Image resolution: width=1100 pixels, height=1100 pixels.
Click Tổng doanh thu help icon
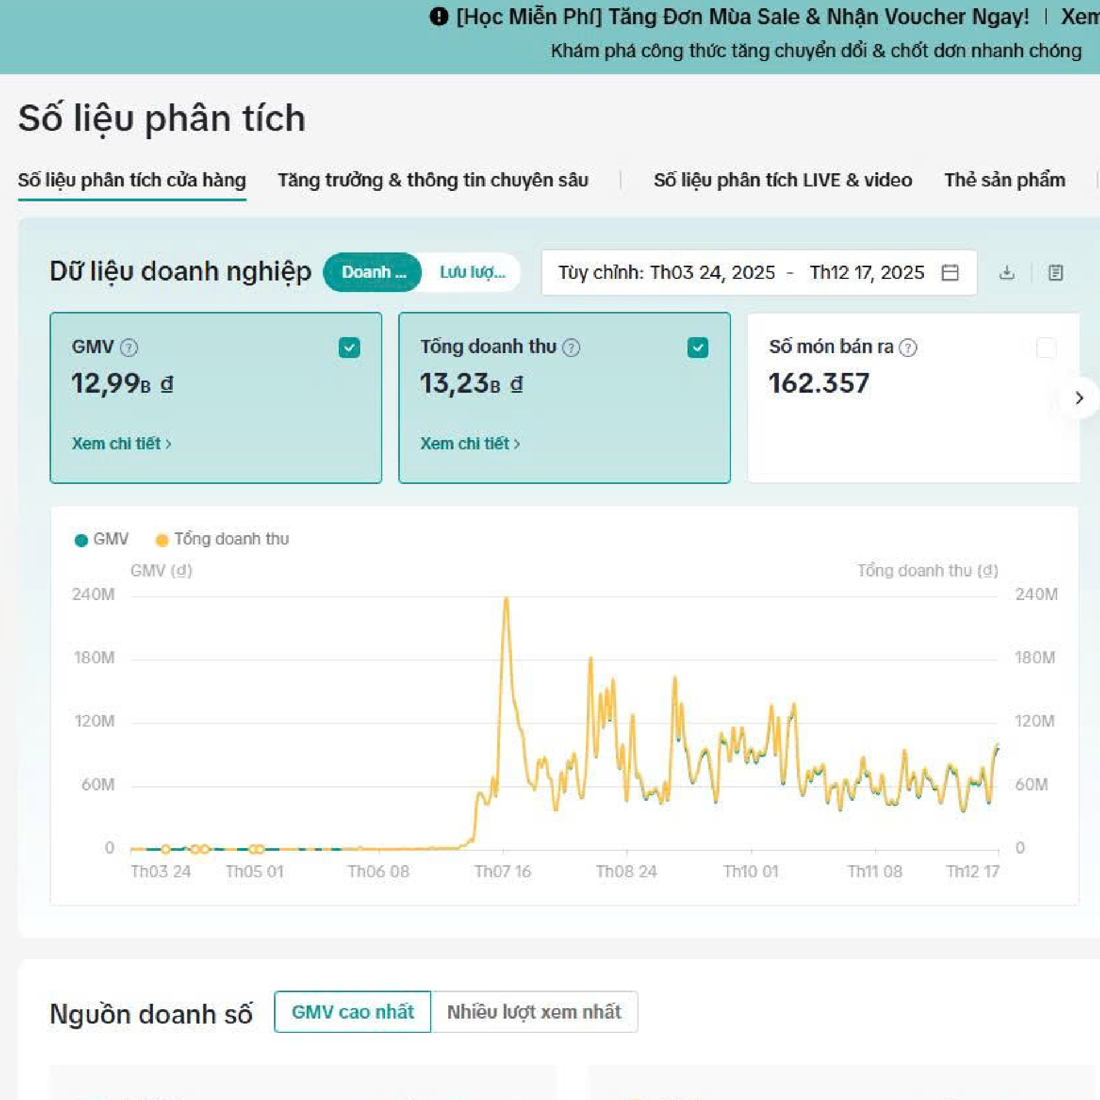coord(571,347)
